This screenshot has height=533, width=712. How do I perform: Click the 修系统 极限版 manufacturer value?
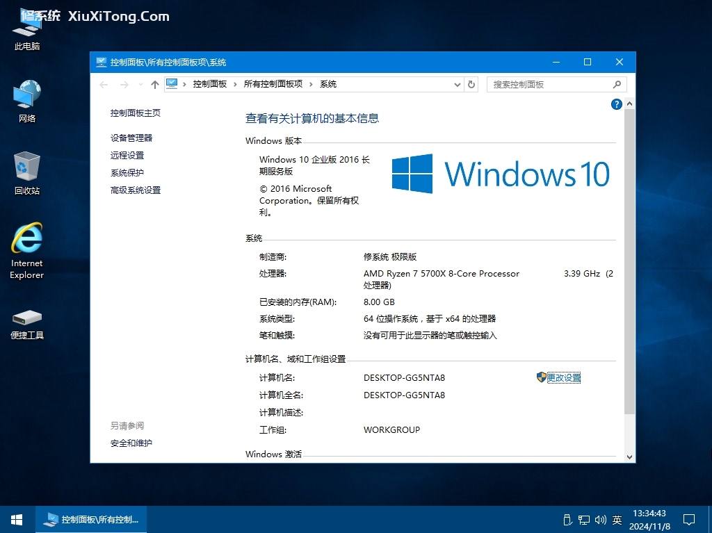pos(390,257)
